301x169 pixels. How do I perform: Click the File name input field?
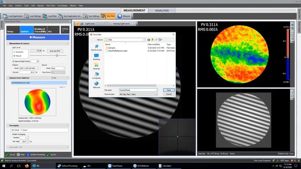point(137,90)
